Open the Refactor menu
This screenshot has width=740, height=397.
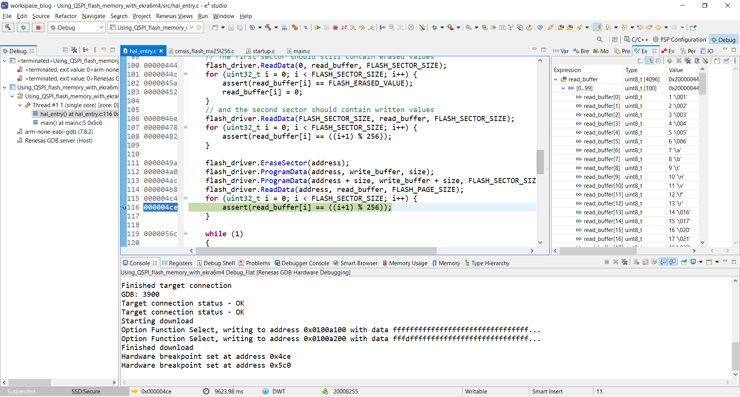pyautogui.click(x=66, y=16)
